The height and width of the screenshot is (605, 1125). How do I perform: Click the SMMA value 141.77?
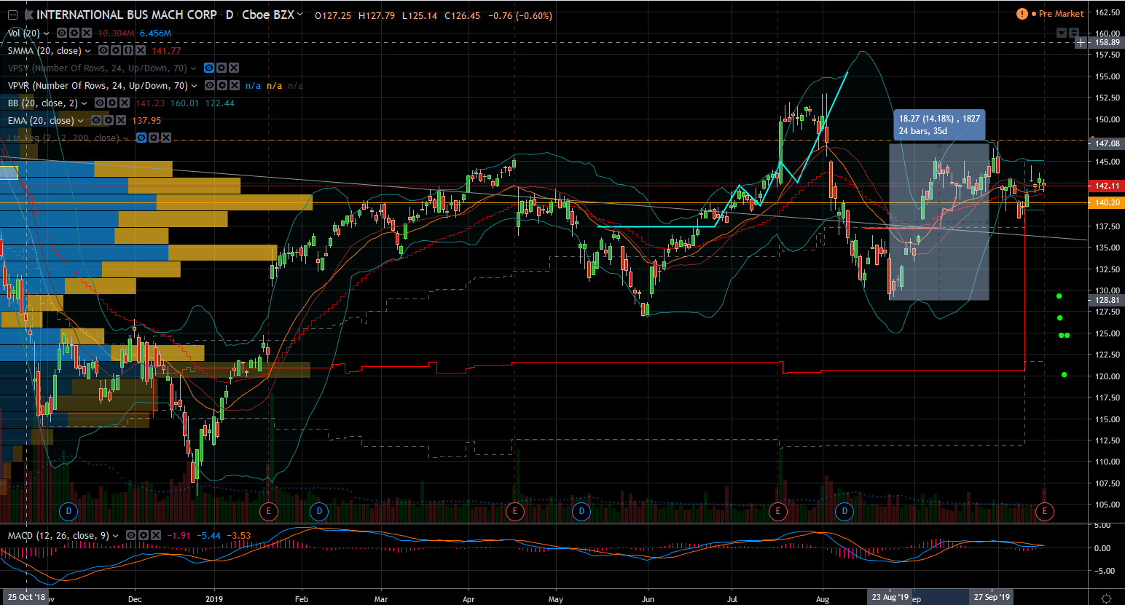pyautogui.click(x=166, y=51)
